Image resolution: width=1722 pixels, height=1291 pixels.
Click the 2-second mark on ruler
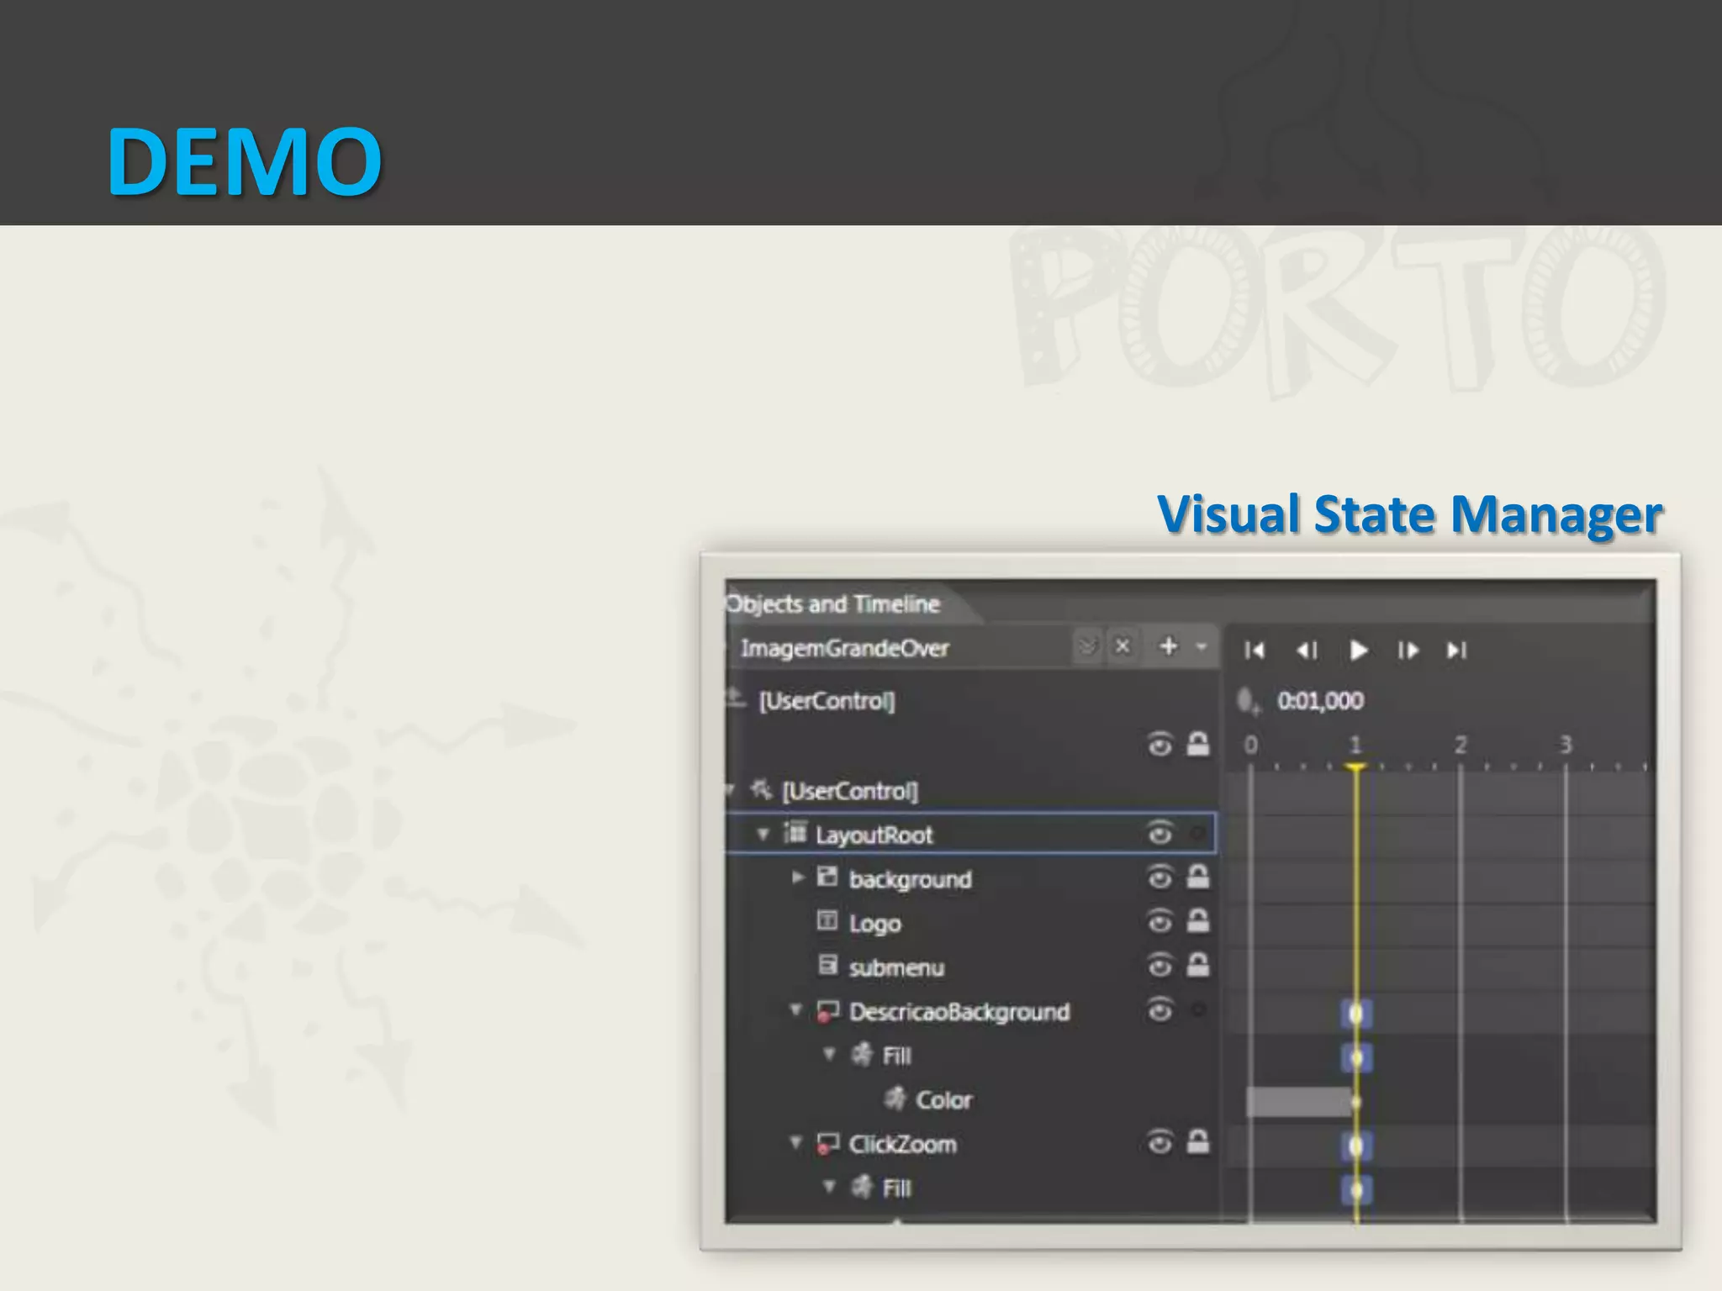[1461, 746]
